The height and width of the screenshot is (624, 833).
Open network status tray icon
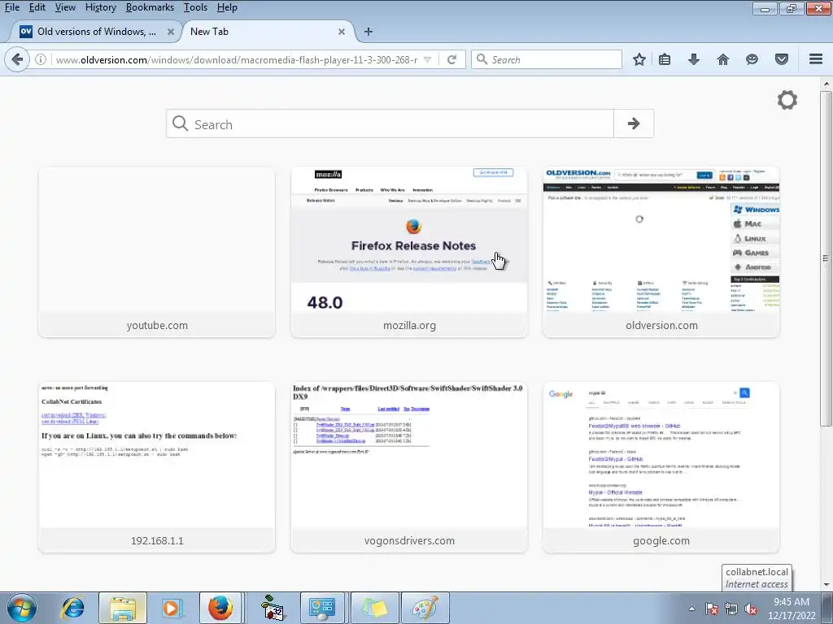(x=731, y=609)
